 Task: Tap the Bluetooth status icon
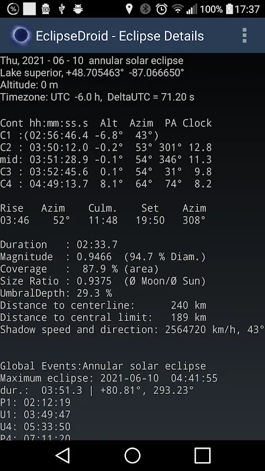point(145,9)
